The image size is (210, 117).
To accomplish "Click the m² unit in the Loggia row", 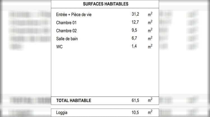I will (150, 112).
